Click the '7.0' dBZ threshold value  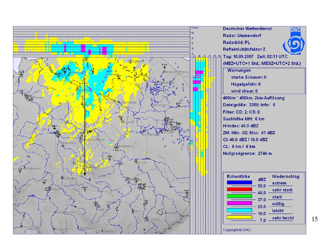tap(263, 221)
